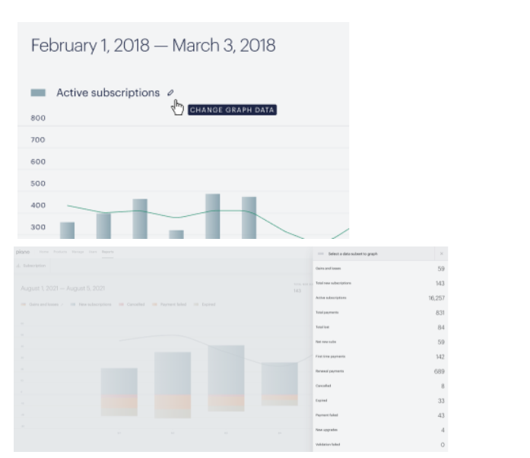Click the tallest bar near the 500 gridline
The width and height of the screenshot is (530, 458).
213,217
